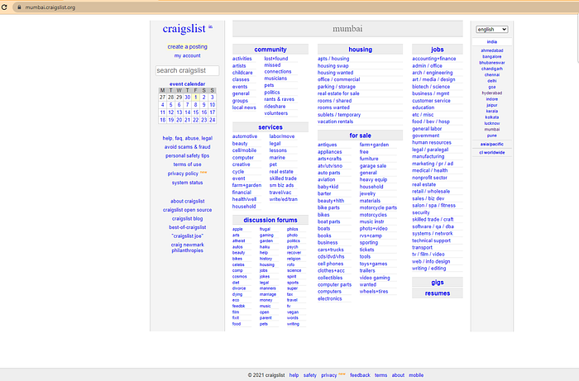Open the for sale section heading
579x381 pixels.
[x=360, y=136]
